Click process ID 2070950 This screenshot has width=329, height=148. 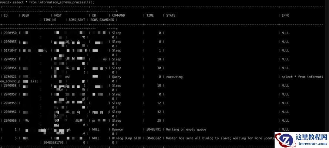[10, 33]
